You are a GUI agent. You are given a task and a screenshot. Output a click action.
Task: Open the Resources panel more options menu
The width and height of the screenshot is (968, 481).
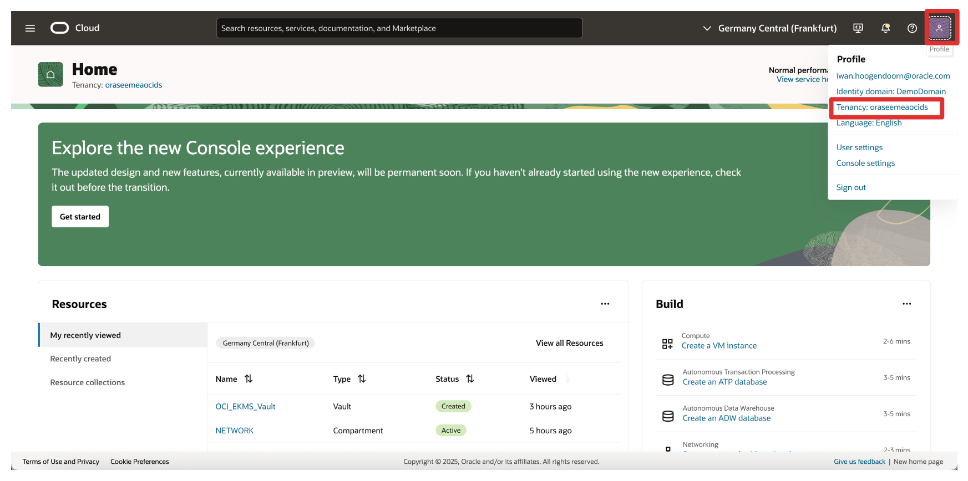pos(605,304)
